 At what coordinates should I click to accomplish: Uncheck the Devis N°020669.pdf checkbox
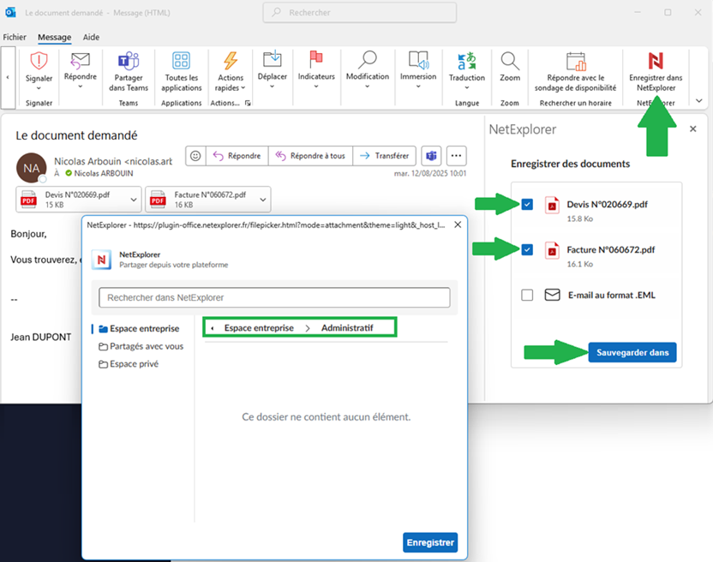(527, 204)
